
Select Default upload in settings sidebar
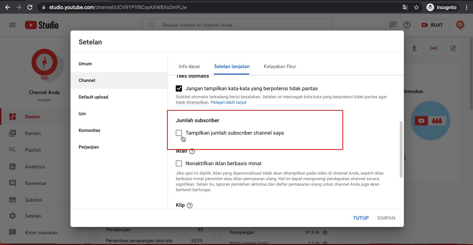(93, 97)
